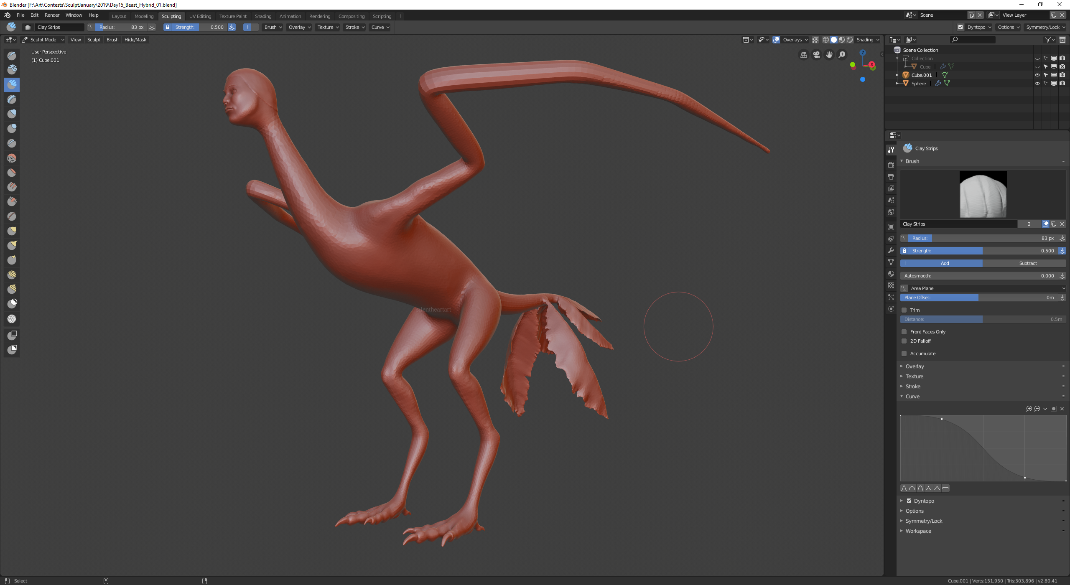Click the Clay Strips brush preview thumbnail

[x=983, y=194]
